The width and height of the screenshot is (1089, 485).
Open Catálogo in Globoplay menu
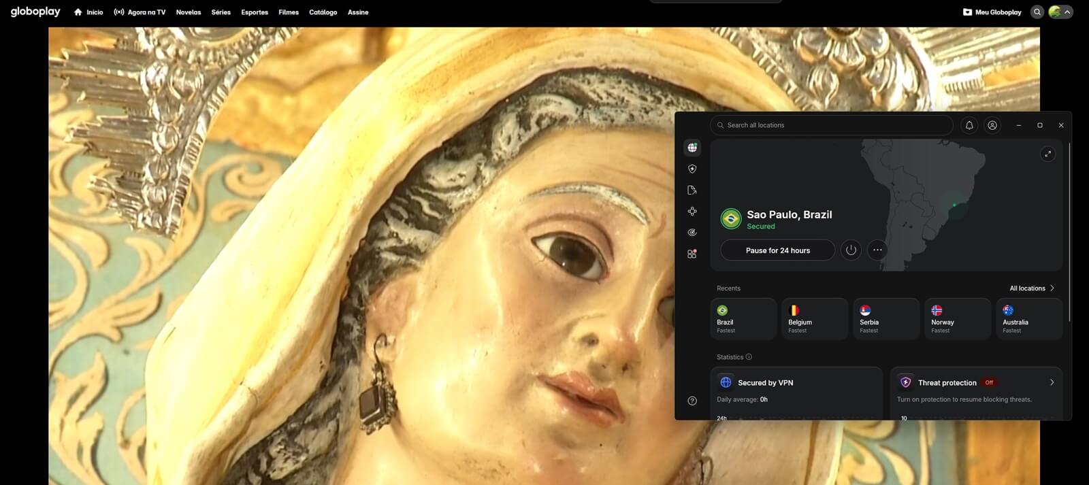(323, 12)
